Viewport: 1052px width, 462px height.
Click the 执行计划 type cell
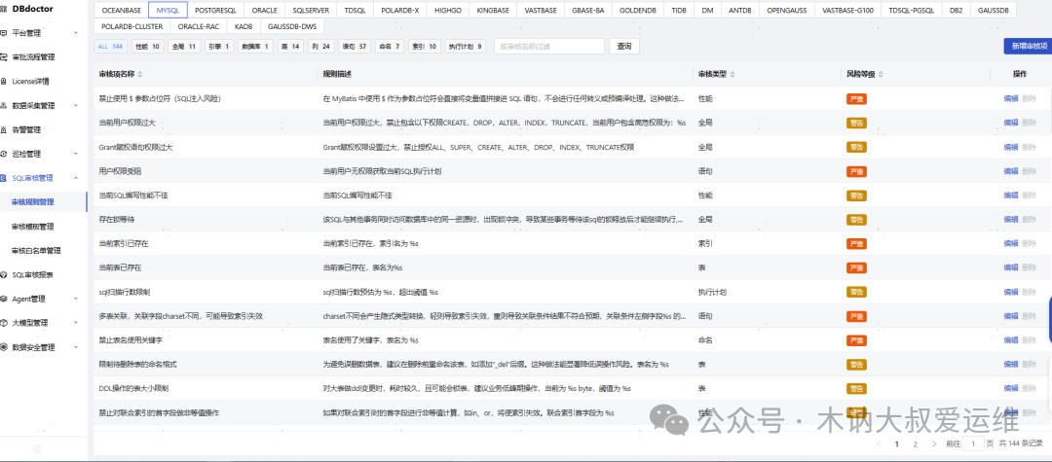click(712, 292)
